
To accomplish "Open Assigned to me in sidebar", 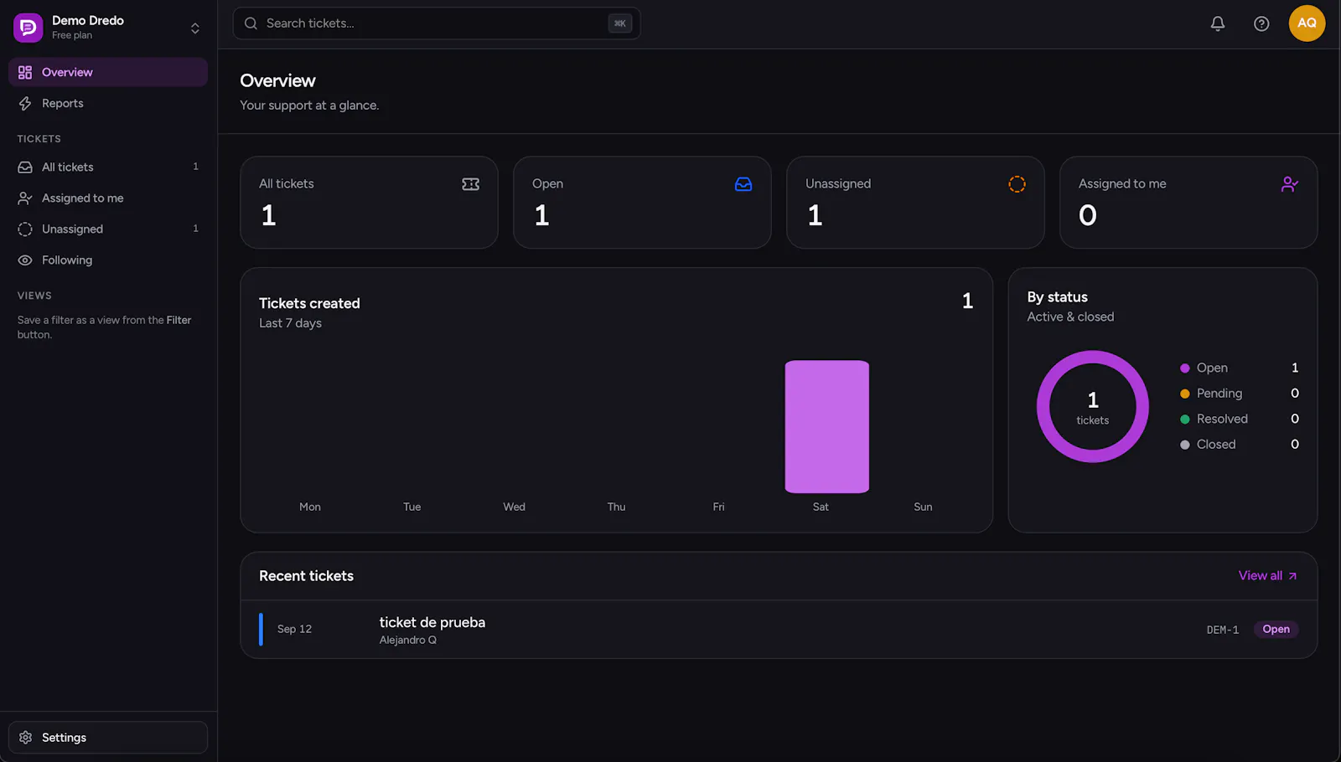I will [108, 198].
